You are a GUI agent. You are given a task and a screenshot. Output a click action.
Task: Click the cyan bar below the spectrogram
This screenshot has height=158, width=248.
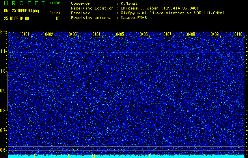[x=126, y=156]
